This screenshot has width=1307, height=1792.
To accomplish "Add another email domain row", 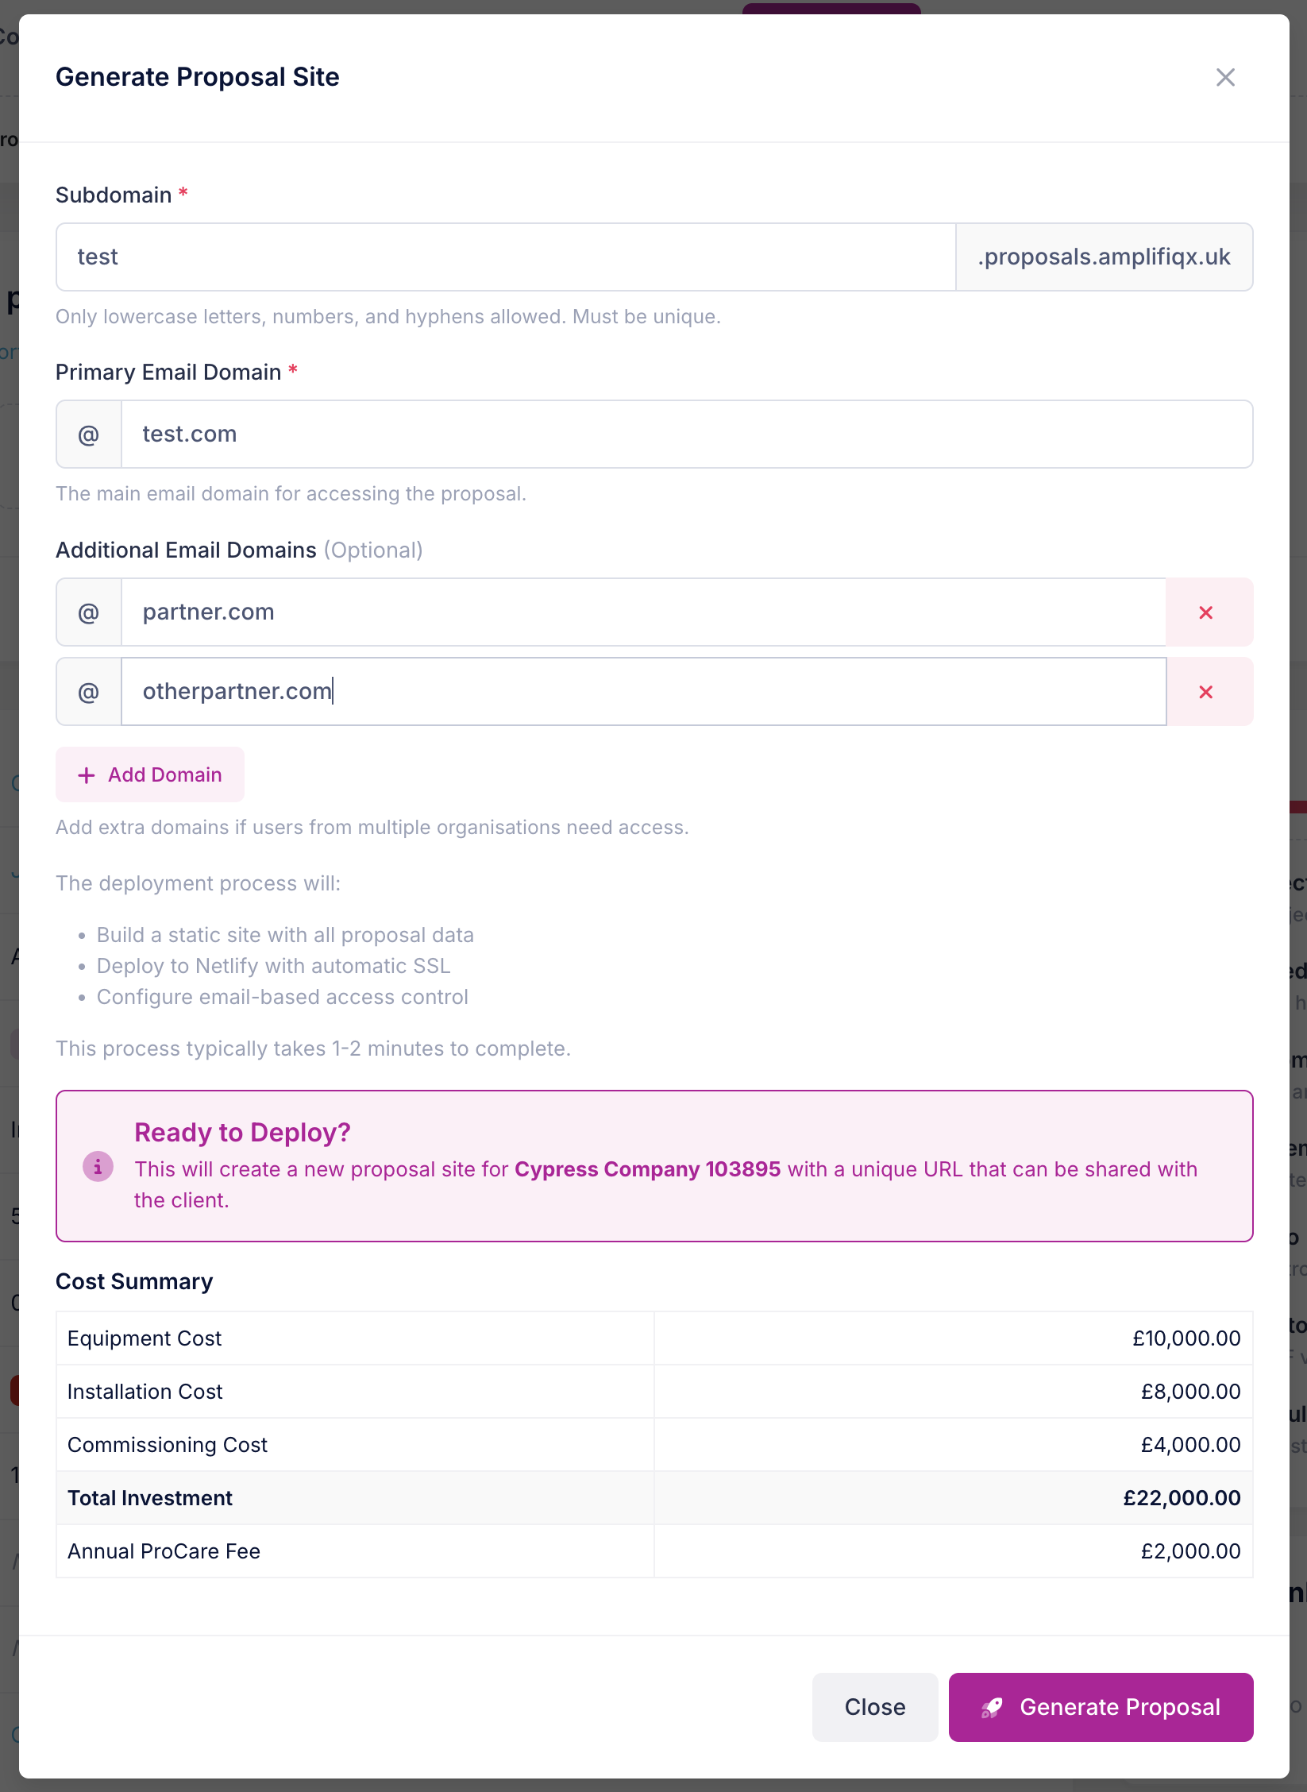I will pos(149,774).
